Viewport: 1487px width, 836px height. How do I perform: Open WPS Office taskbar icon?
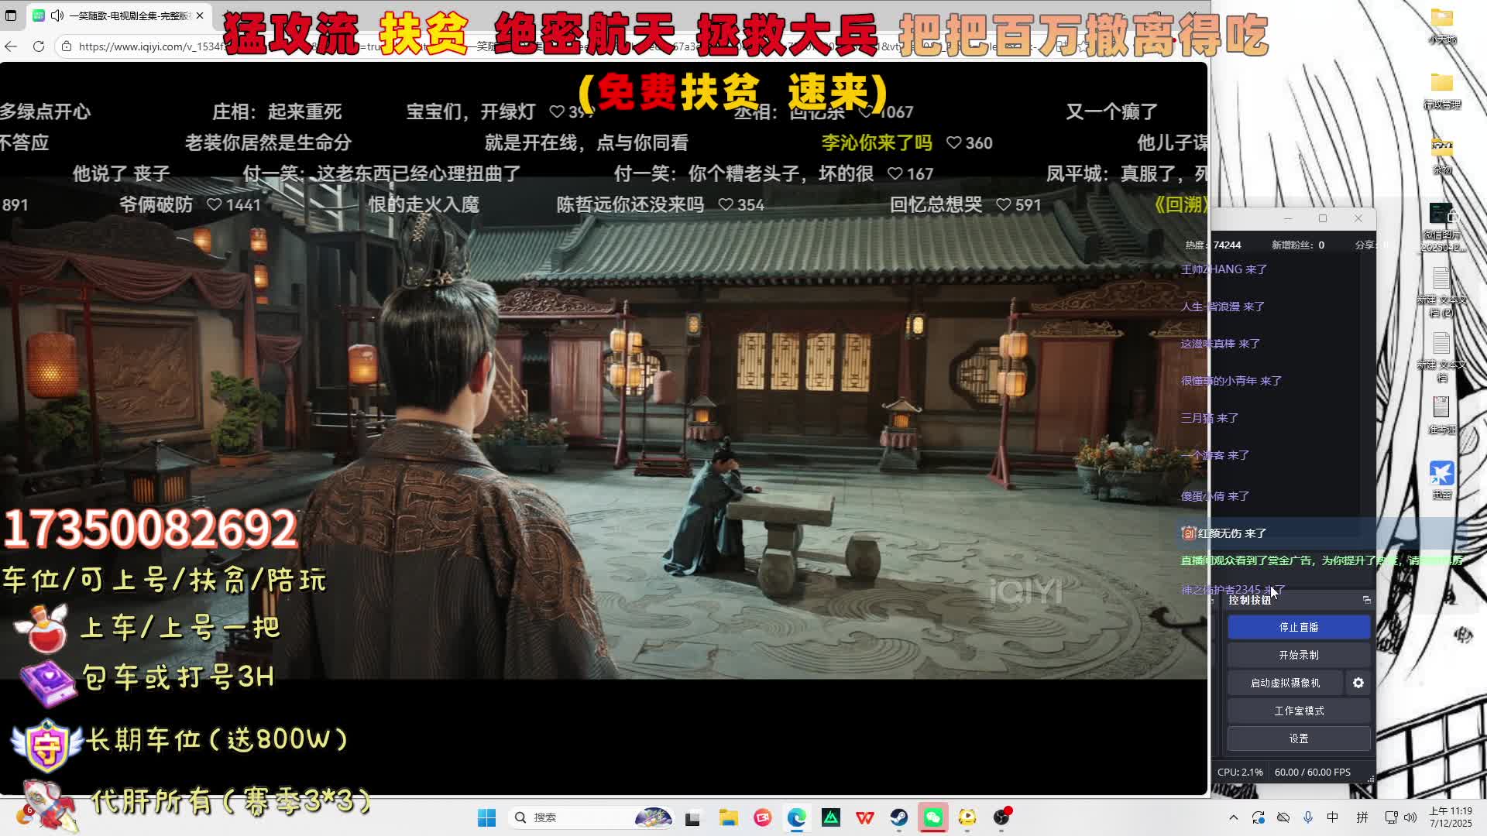pos(864,817)
